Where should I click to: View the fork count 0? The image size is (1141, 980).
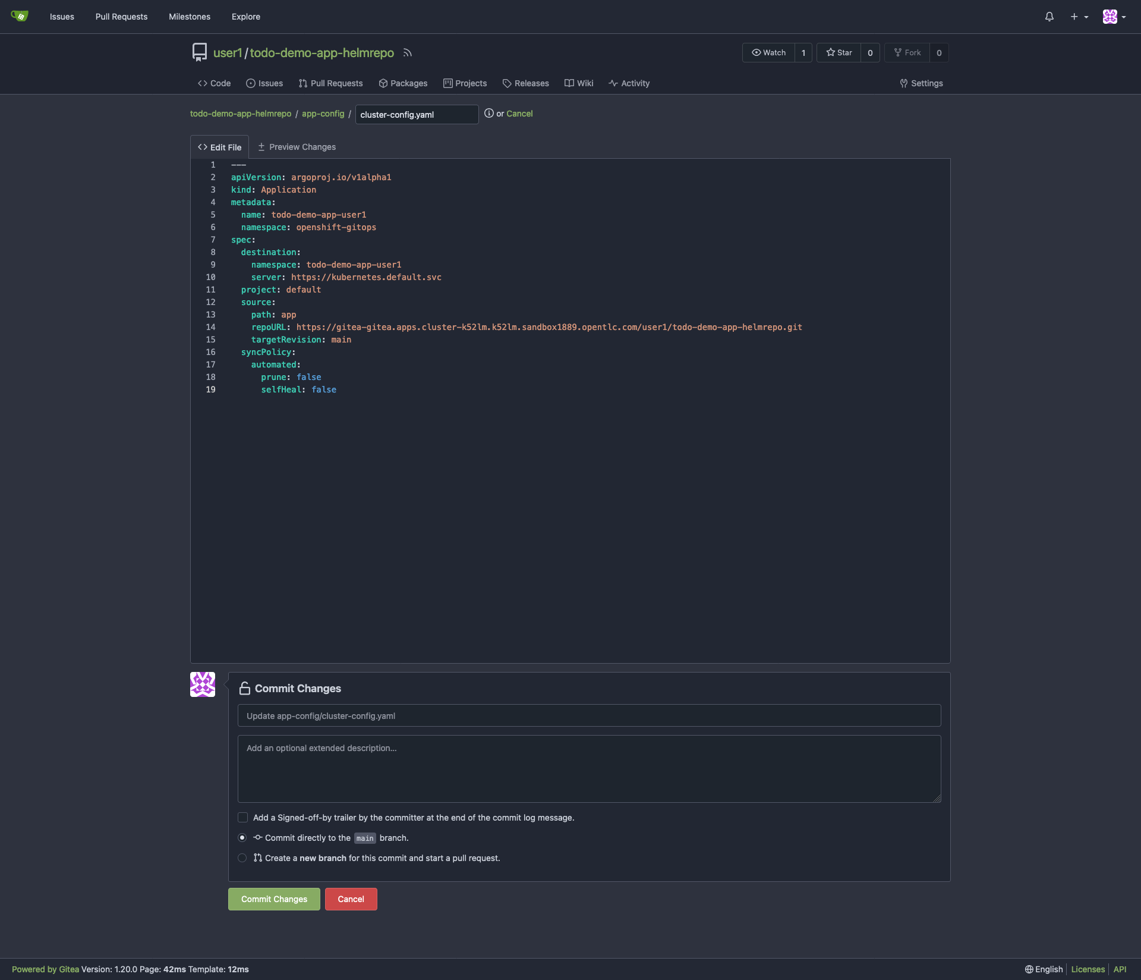coord(939,53)
